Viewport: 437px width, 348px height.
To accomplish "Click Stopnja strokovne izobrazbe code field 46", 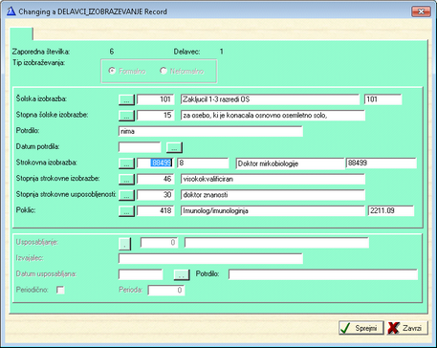I will tap(156, 179).
